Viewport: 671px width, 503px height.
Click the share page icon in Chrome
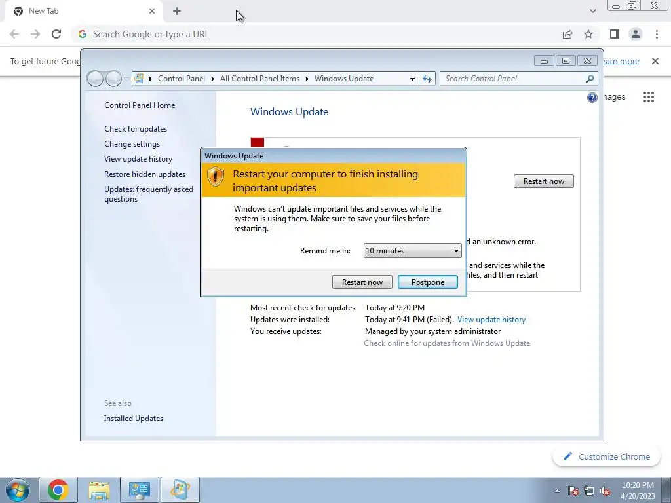click(567, 34)
